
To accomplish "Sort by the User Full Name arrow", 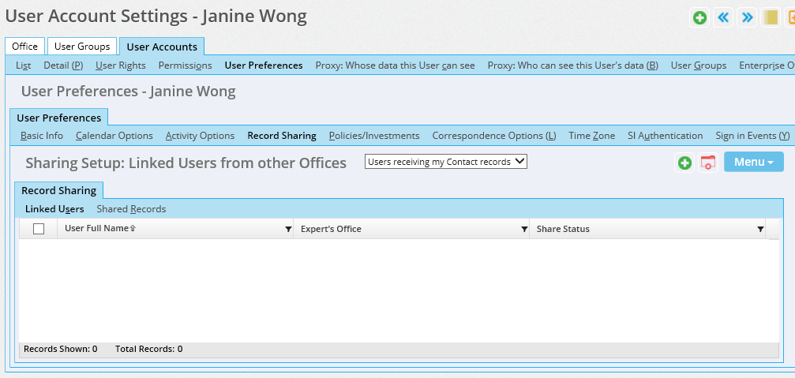I will pyautogui.click(x=133, y=229).
